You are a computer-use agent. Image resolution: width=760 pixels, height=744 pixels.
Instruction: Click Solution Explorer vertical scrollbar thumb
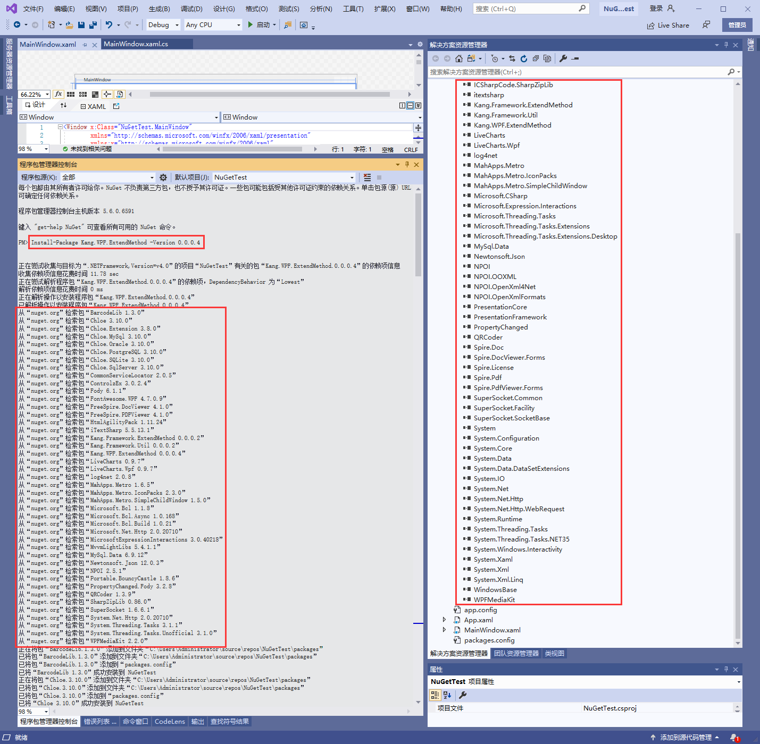(738, 435)
